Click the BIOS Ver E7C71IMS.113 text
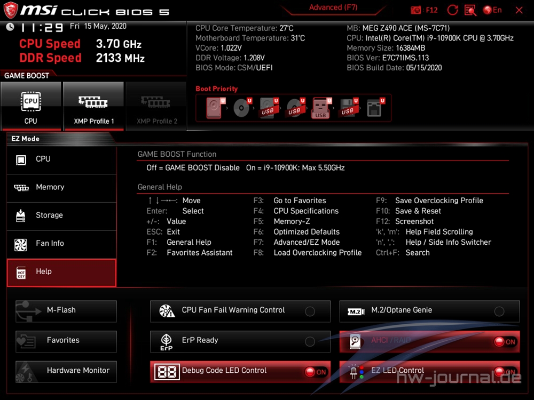 [388, 58]
